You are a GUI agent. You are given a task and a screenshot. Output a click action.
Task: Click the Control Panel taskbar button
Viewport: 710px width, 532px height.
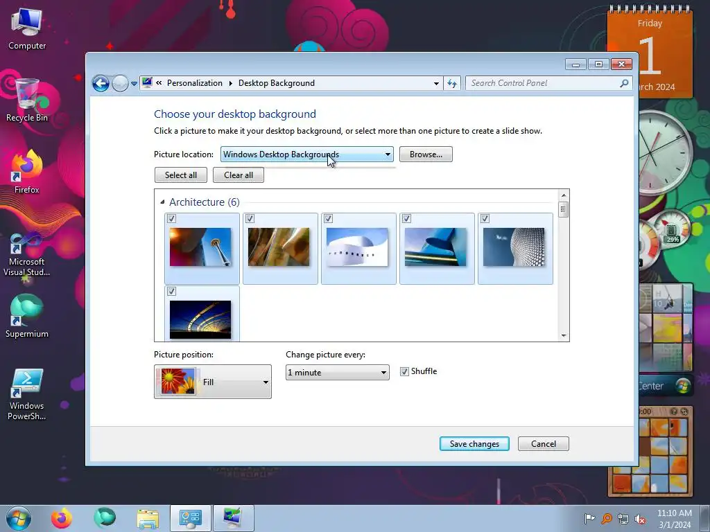(x=190, y=518)
